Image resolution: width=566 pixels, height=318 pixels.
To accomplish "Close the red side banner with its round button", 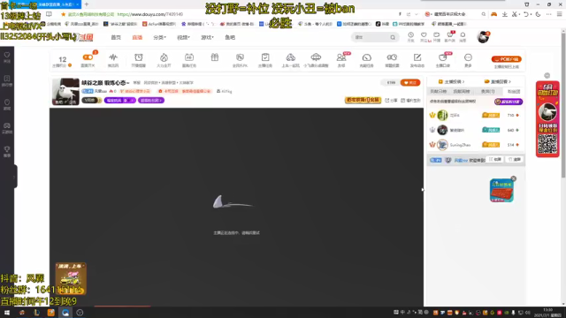I will pos(547,75).
